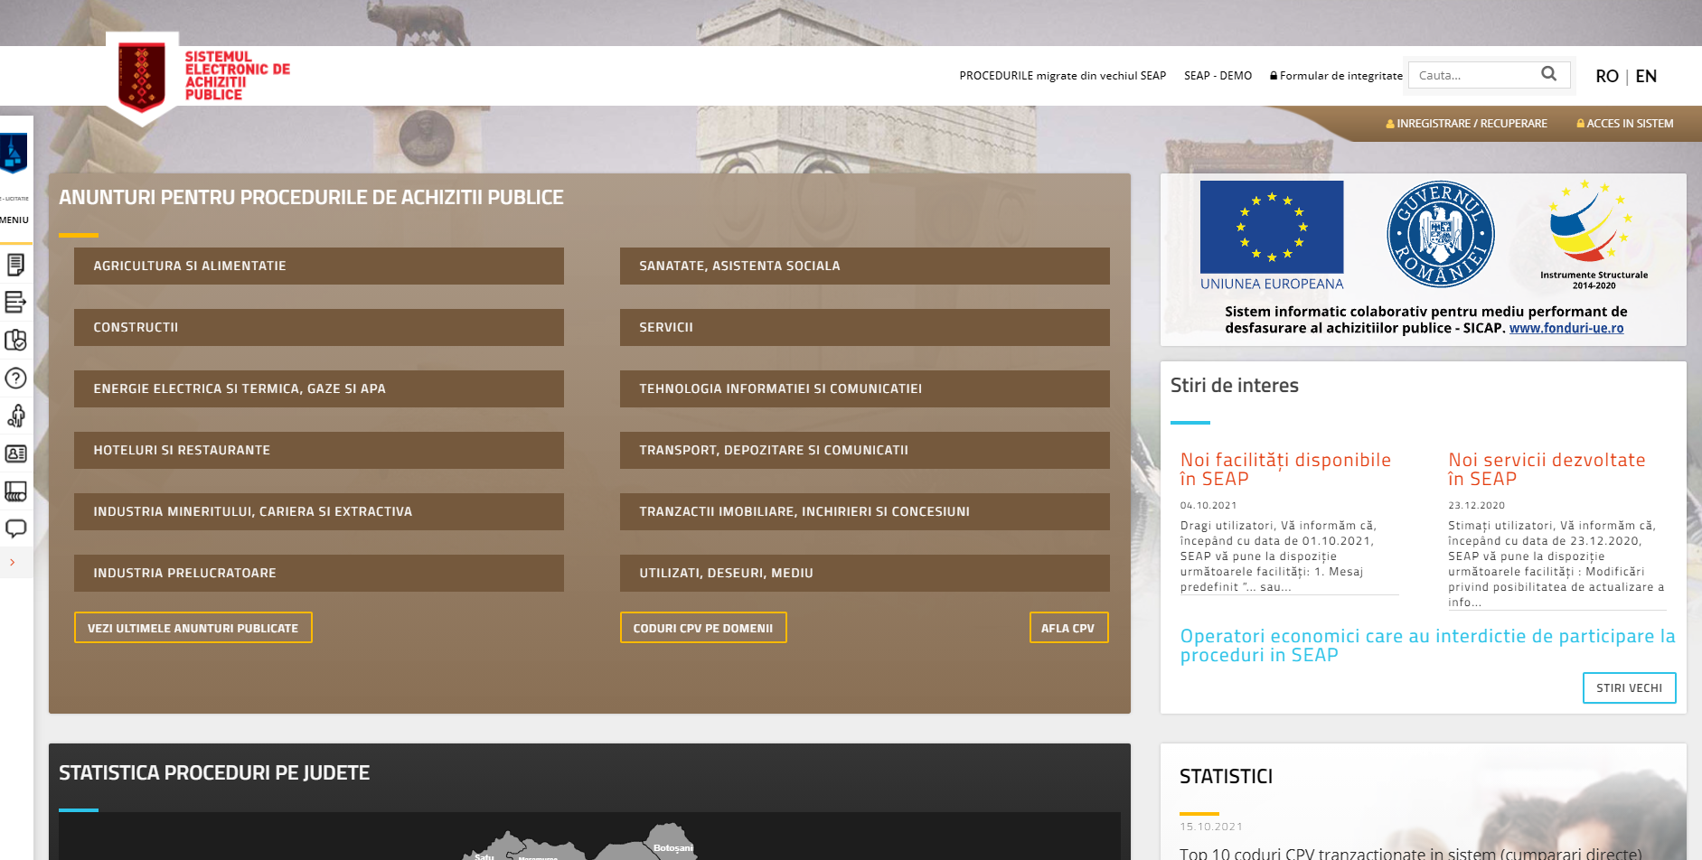Open the www.fonduri-ue.ro link

tap(1566, 328)
